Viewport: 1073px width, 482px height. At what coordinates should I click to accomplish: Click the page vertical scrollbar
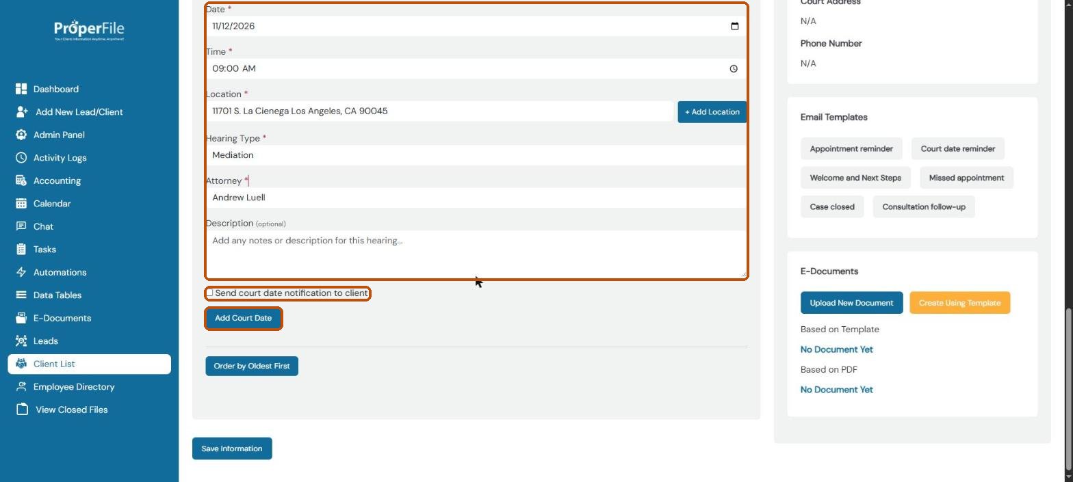point(1069,390)
